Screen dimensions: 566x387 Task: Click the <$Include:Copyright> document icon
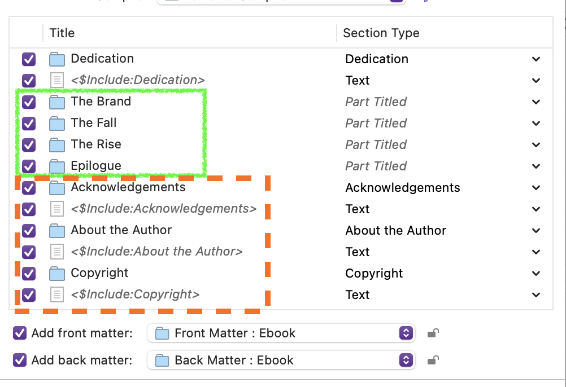57,294
